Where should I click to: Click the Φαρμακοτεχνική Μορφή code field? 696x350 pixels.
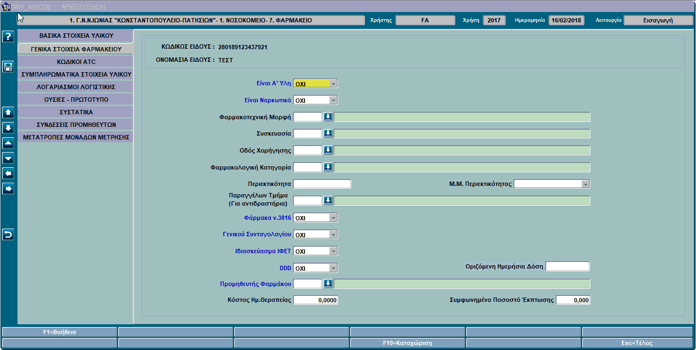coord(308,117)
